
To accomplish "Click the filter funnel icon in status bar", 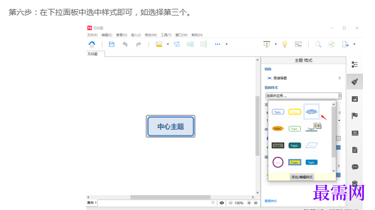I will pos(213,203).
